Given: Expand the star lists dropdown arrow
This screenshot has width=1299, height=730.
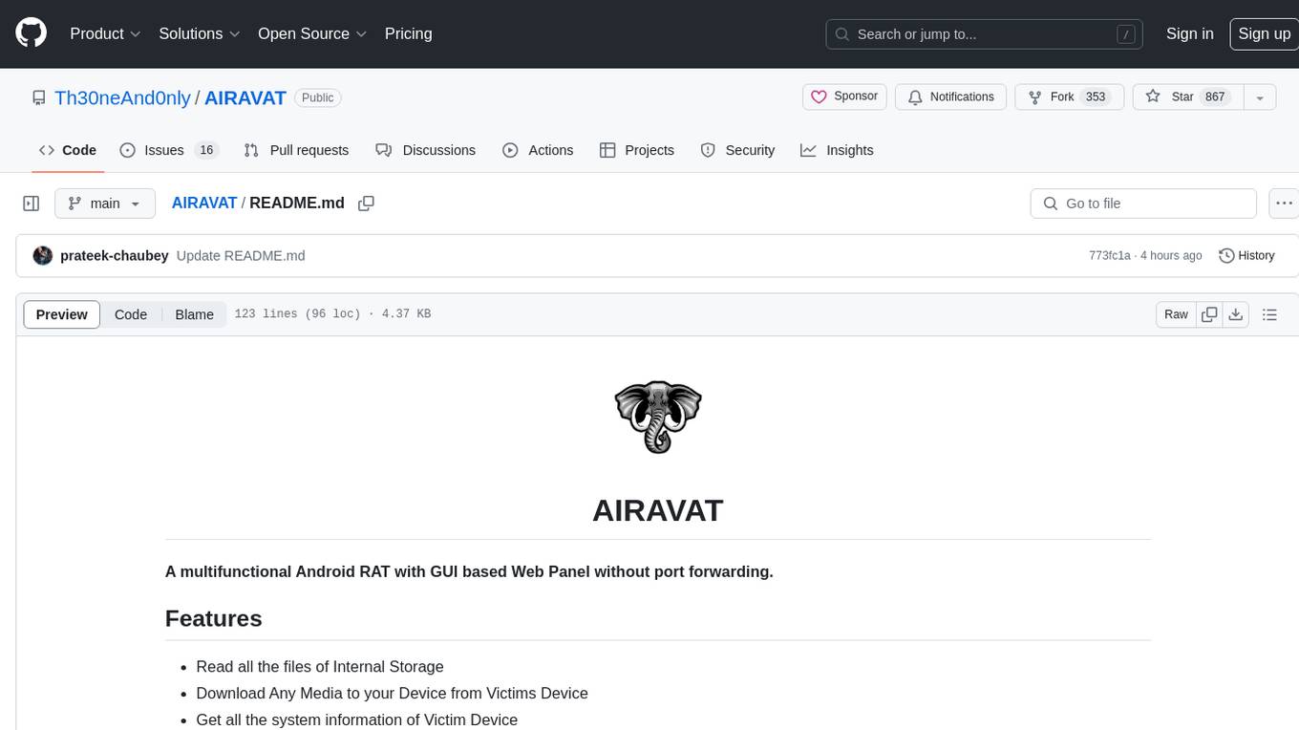Looking at the screenshot, I should point(1260,97).
